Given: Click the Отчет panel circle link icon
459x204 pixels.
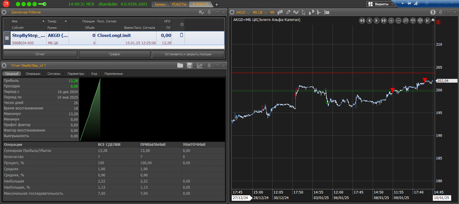Looking at the screenshot, I should [x=5, y=66].
